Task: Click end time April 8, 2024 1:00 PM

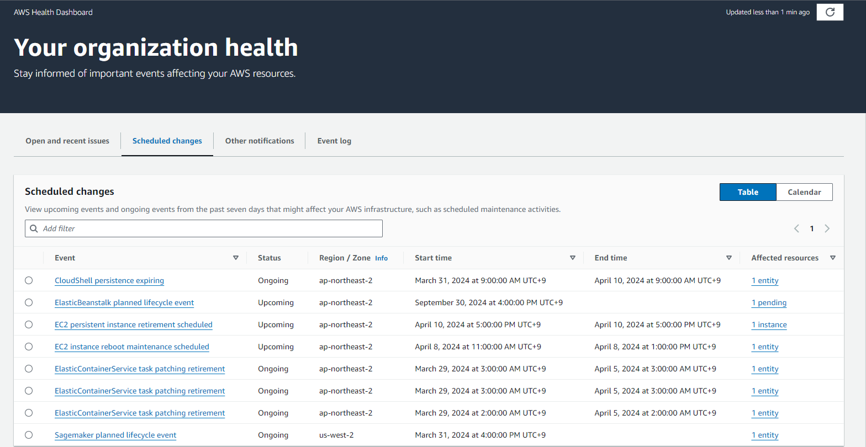Action: 655,347
